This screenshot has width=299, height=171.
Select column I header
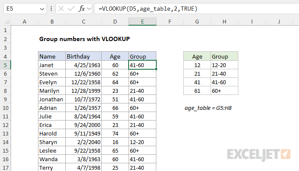[252, 21]
